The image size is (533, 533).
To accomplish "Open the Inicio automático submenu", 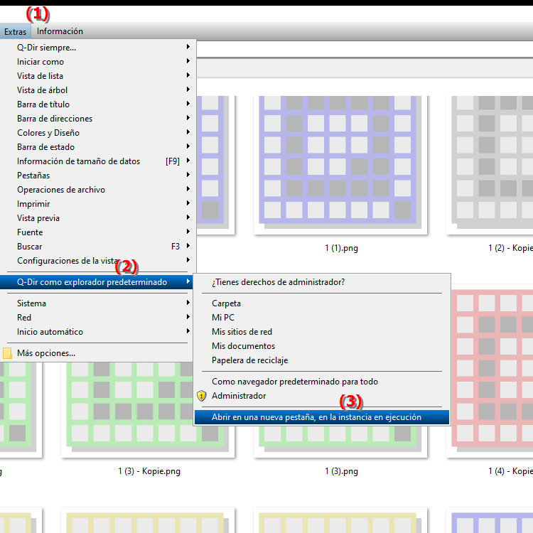I will (x=50, y=332).
